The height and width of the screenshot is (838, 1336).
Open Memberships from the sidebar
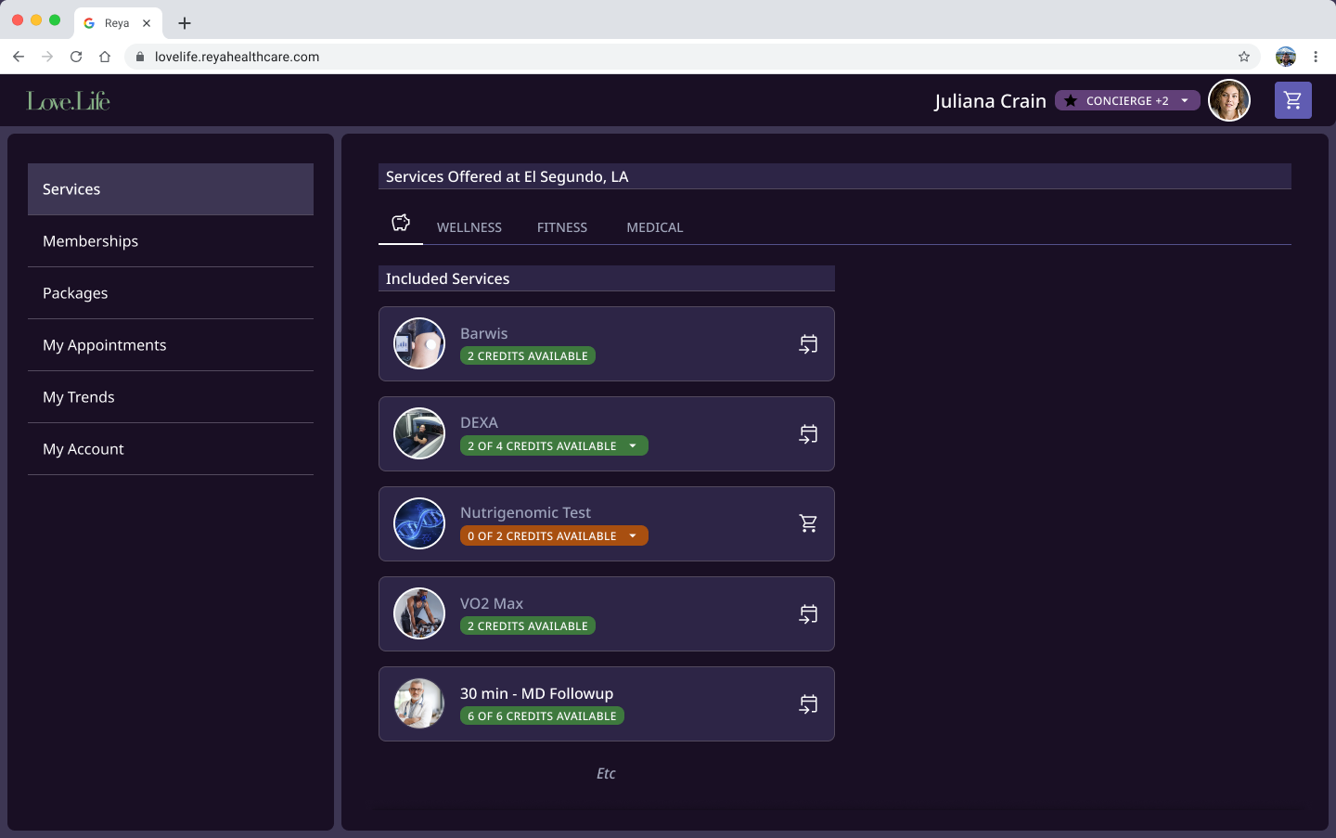91,241
